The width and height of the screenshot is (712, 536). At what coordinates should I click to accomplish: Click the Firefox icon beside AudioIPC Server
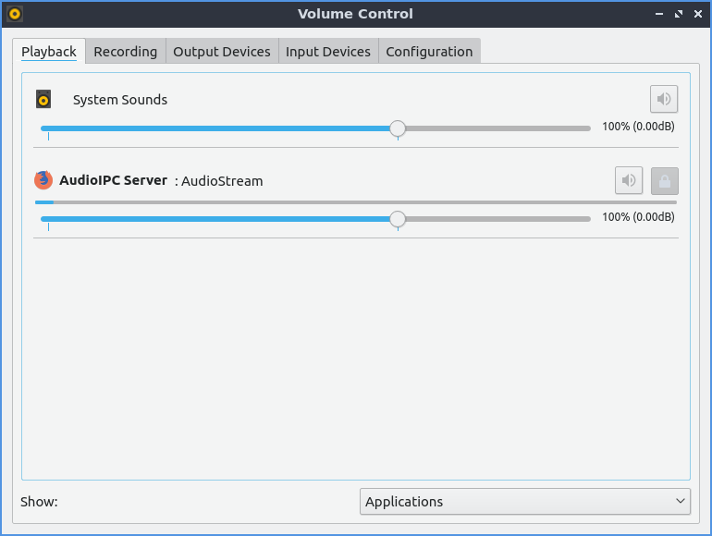click(43, 180)
